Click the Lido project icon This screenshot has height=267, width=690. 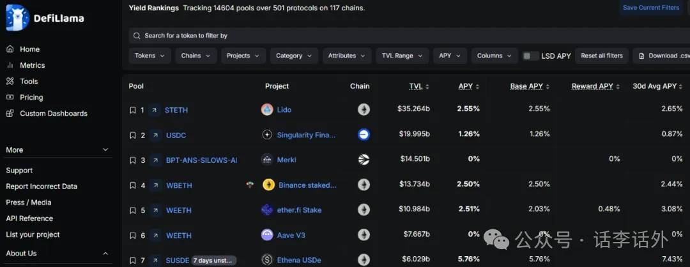[x=267, y=110]
